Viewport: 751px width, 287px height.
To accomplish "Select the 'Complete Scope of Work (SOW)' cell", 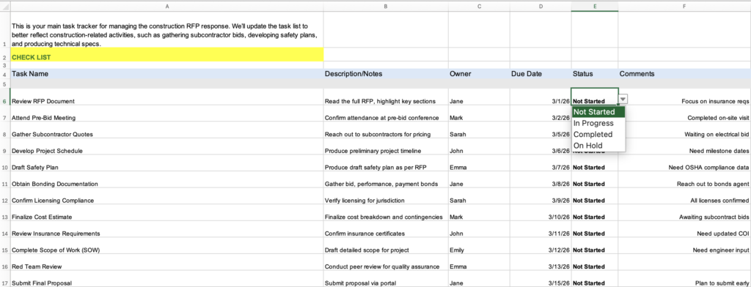I will tap(166, 245).
